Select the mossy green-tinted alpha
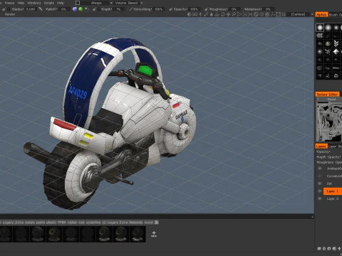 (x=328, y=43)
